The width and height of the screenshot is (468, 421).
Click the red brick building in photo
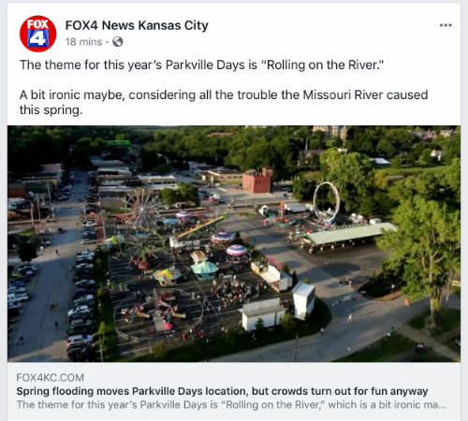257,181
